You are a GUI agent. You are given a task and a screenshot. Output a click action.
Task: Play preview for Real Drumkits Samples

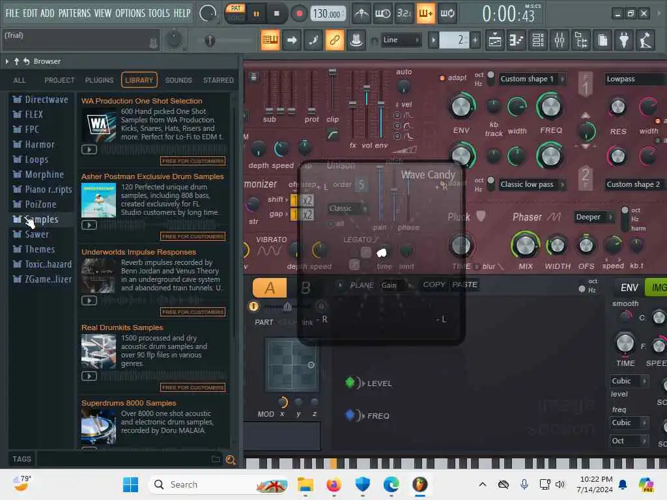89,376
